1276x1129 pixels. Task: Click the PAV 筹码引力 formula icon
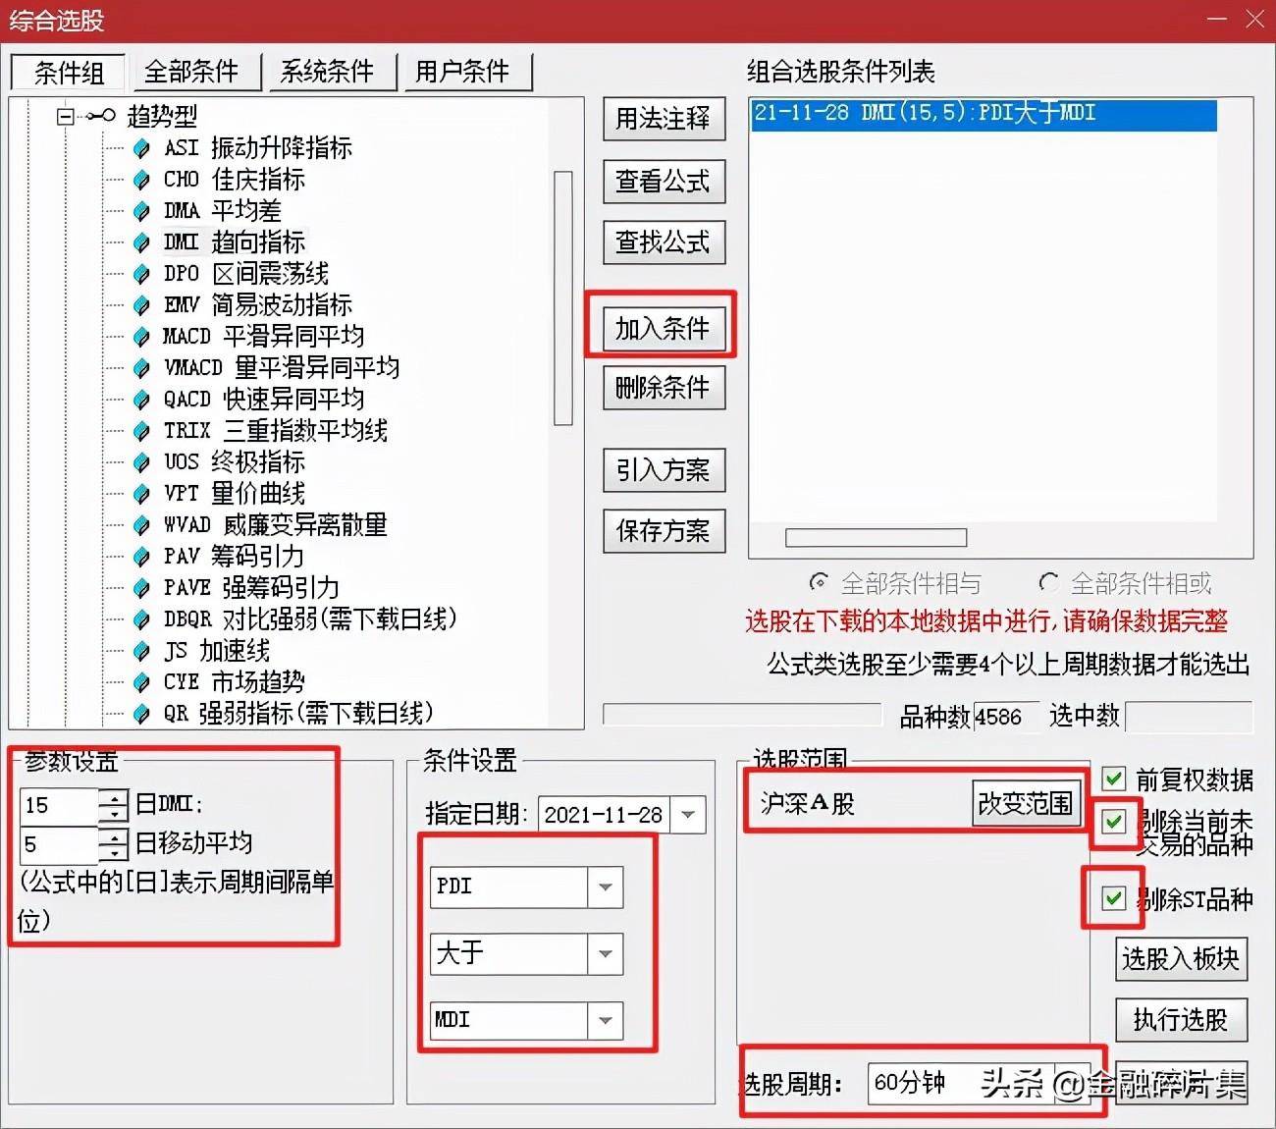[141, 557]
